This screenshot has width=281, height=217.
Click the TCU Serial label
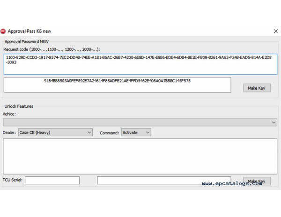pos(12,181)
